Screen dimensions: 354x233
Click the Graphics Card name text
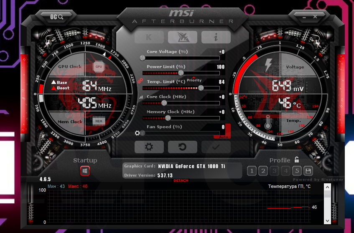tap(192, 166)
